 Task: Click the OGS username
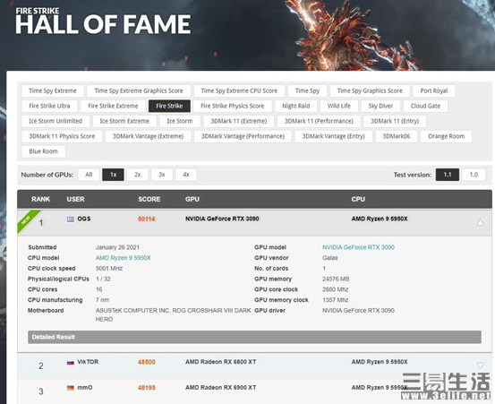[x=84, y=219]
